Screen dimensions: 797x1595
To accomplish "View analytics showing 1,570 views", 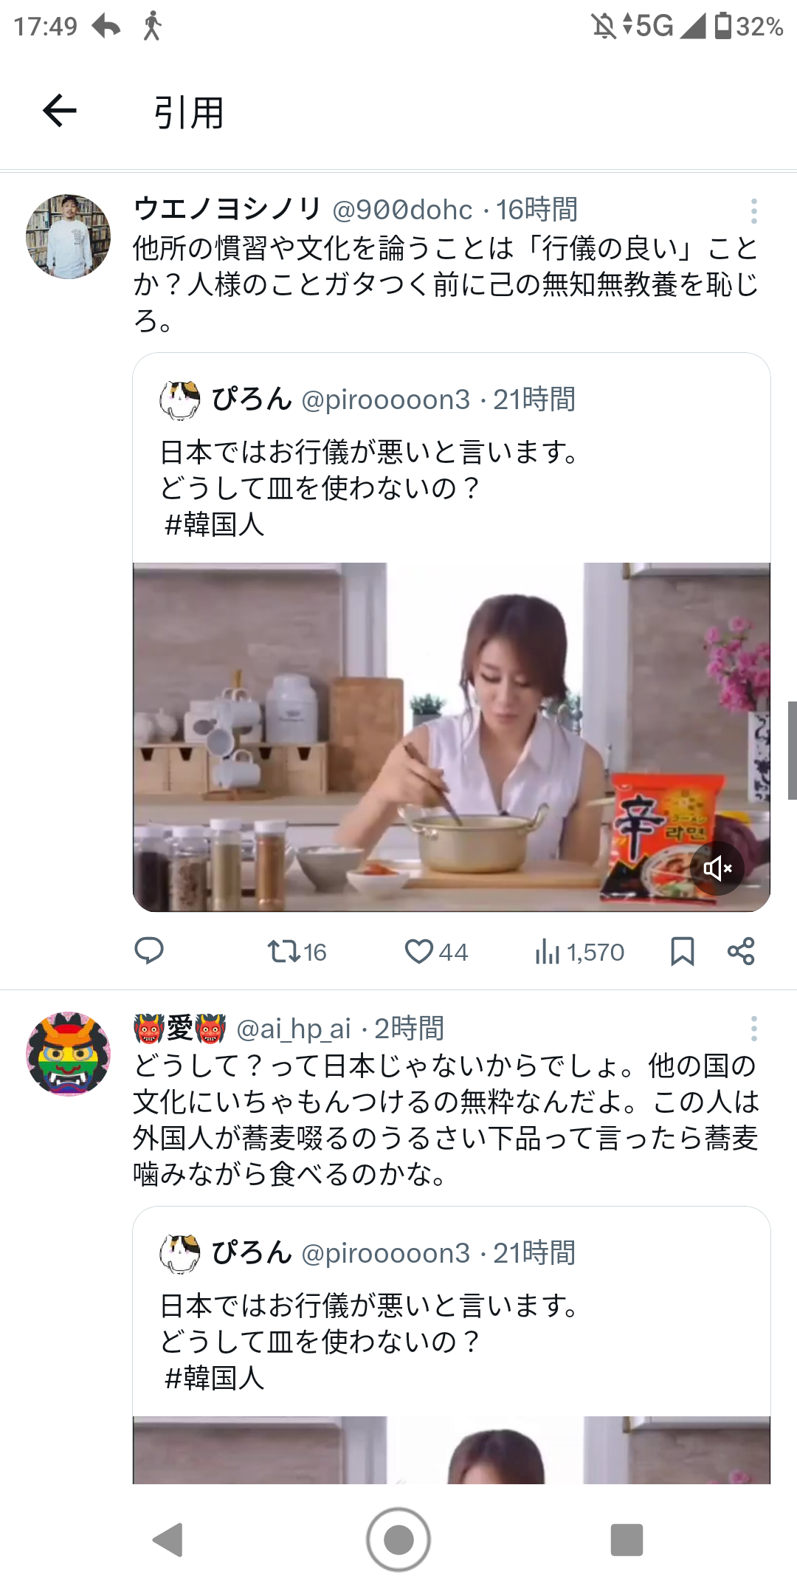I will click(x=579, y=952).
